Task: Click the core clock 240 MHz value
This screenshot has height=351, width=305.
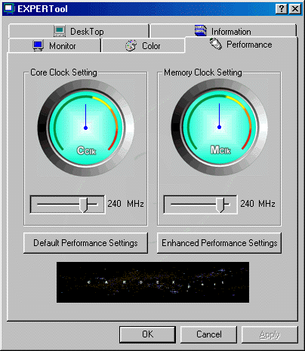Action: [x=125, y=204]
